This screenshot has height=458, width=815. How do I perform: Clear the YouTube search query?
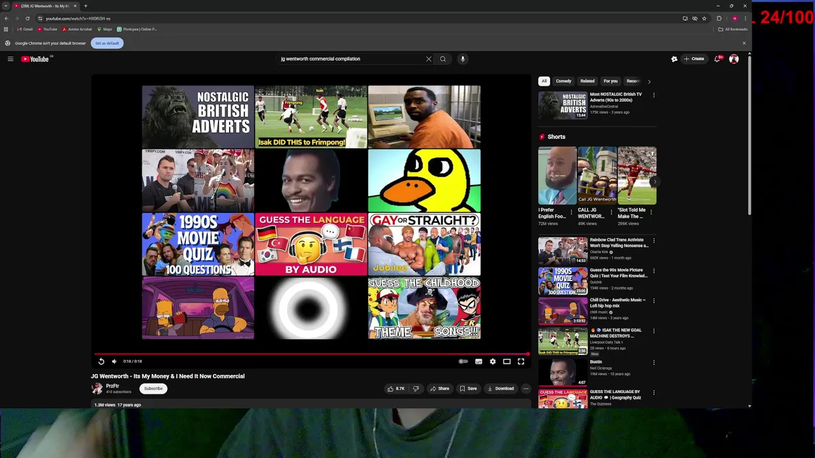tap(429, 59)
